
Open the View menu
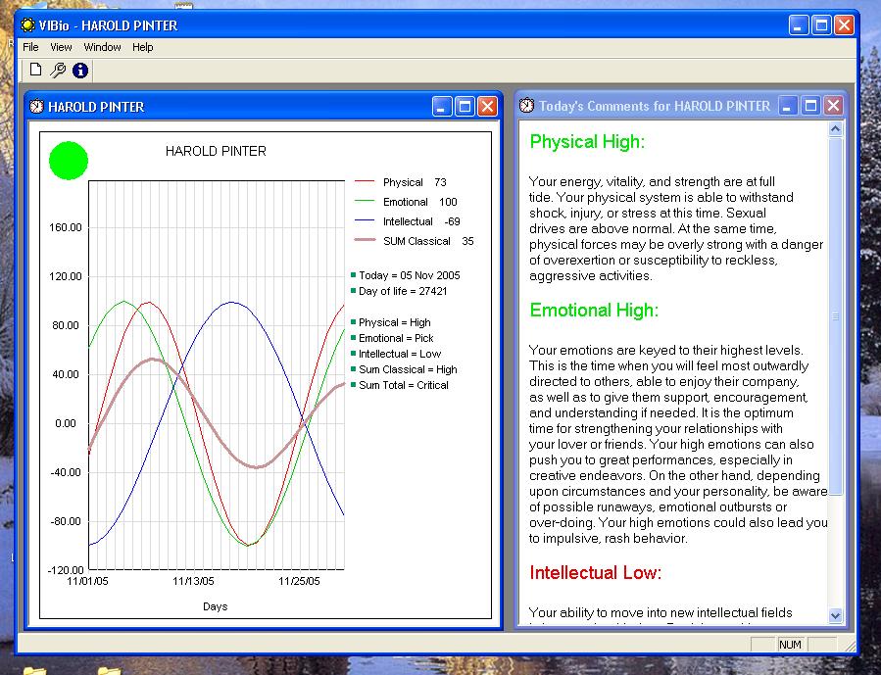click(61, 47)
